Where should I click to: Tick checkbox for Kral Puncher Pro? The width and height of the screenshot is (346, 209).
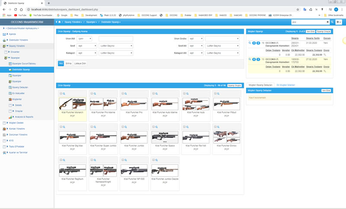tap(123, 93)
